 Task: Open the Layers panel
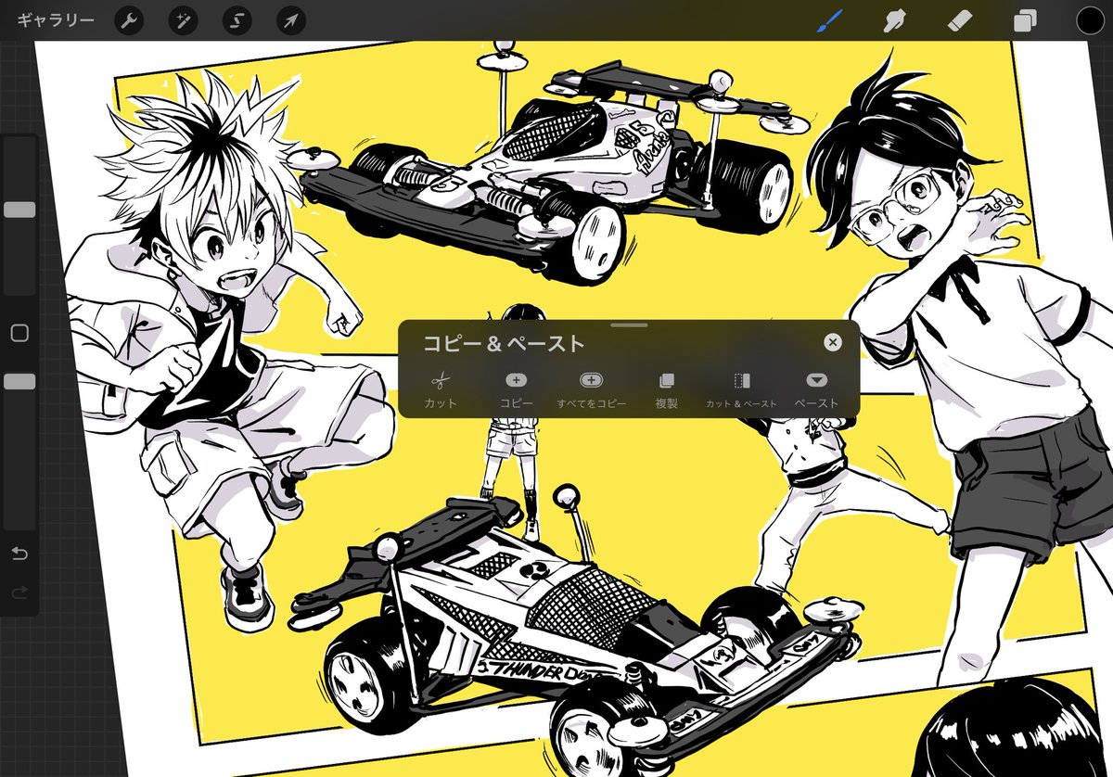[x=1025, y=19]
